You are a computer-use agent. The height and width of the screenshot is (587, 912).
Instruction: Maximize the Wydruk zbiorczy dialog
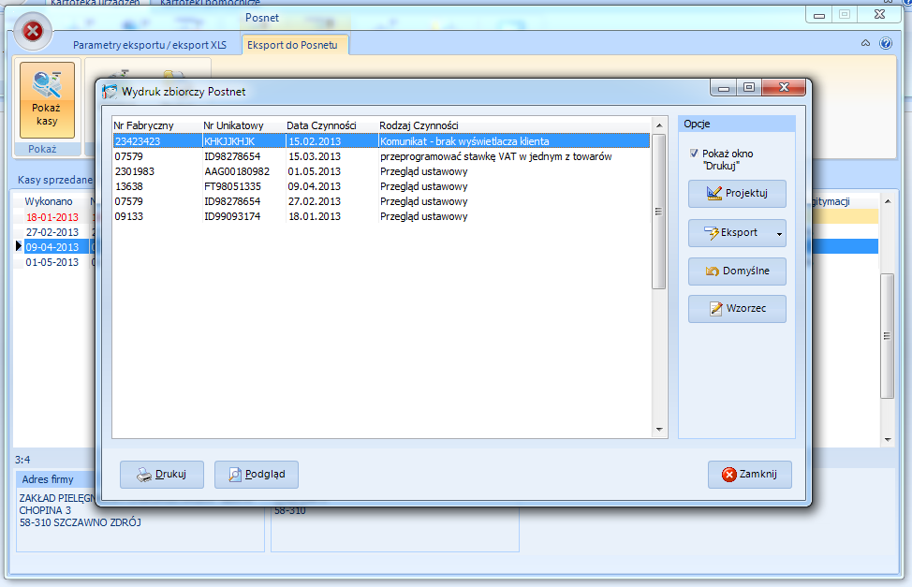pyautogui.click(x=749, y=88)
